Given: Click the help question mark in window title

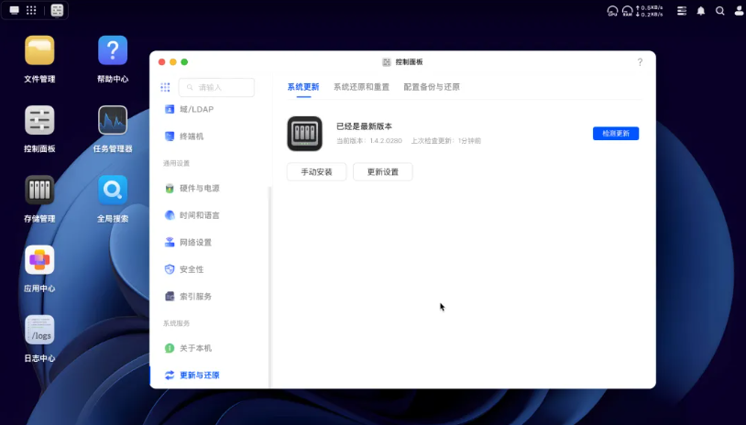Looking at the screenshot, I should (x=640, y=61).
